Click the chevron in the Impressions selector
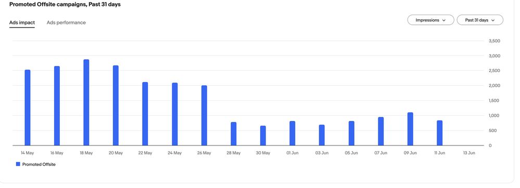The height and width of the screenshot is (188, 520). click(443, 20)
